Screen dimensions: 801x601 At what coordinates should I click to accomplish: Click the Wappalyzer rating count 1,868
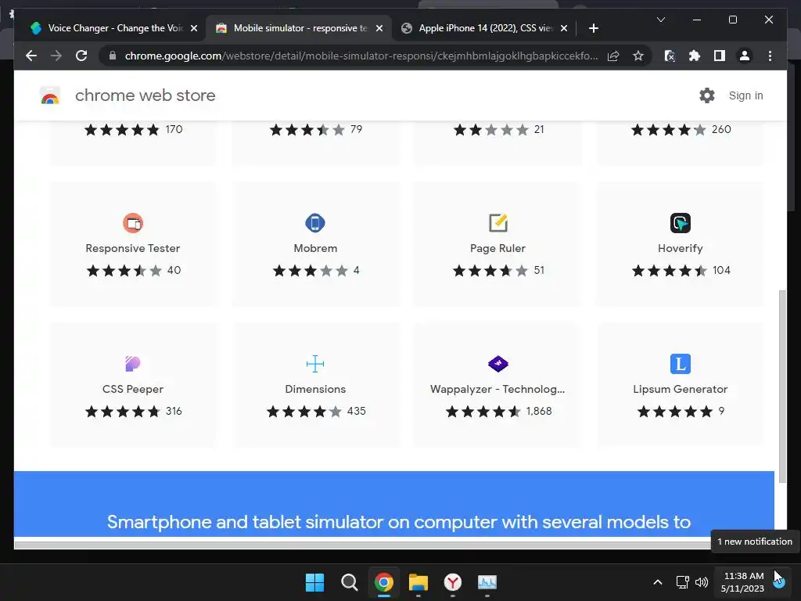(539, 412)
